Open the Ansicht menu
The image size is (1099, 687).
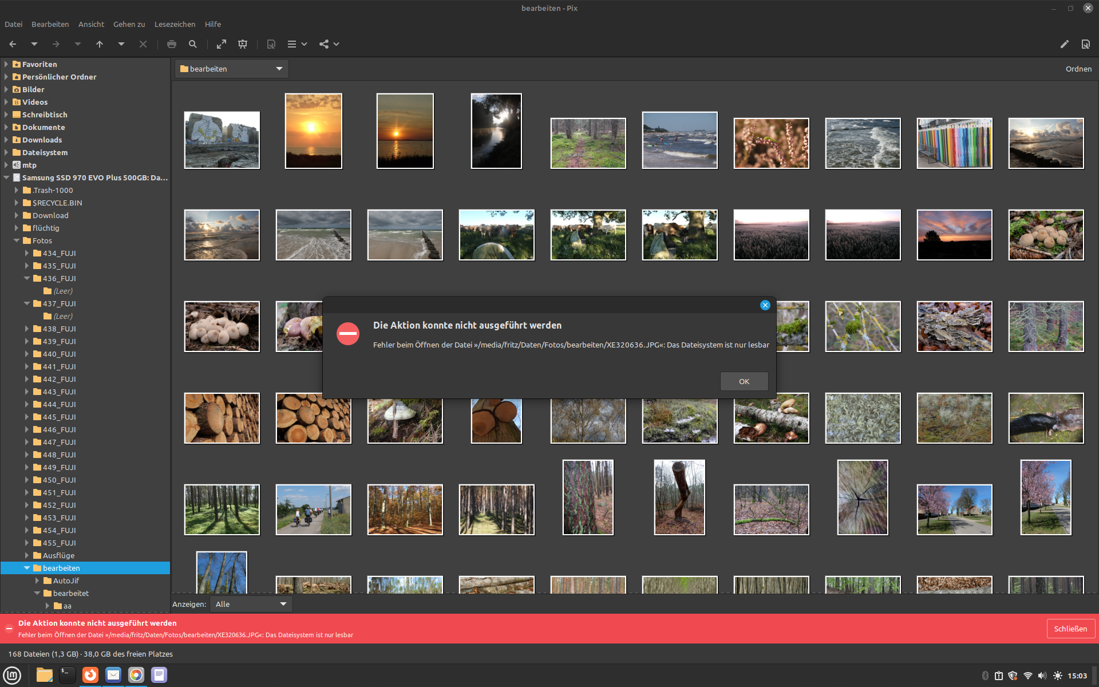pos(90,23)
